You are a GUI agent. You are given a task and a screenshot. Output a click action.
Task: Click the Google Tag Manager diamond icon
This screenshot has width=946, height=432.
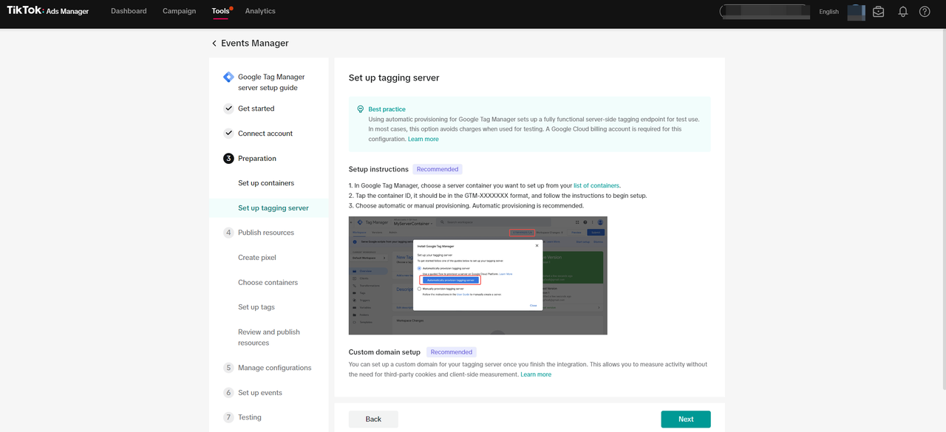click(x=228, y=77)
